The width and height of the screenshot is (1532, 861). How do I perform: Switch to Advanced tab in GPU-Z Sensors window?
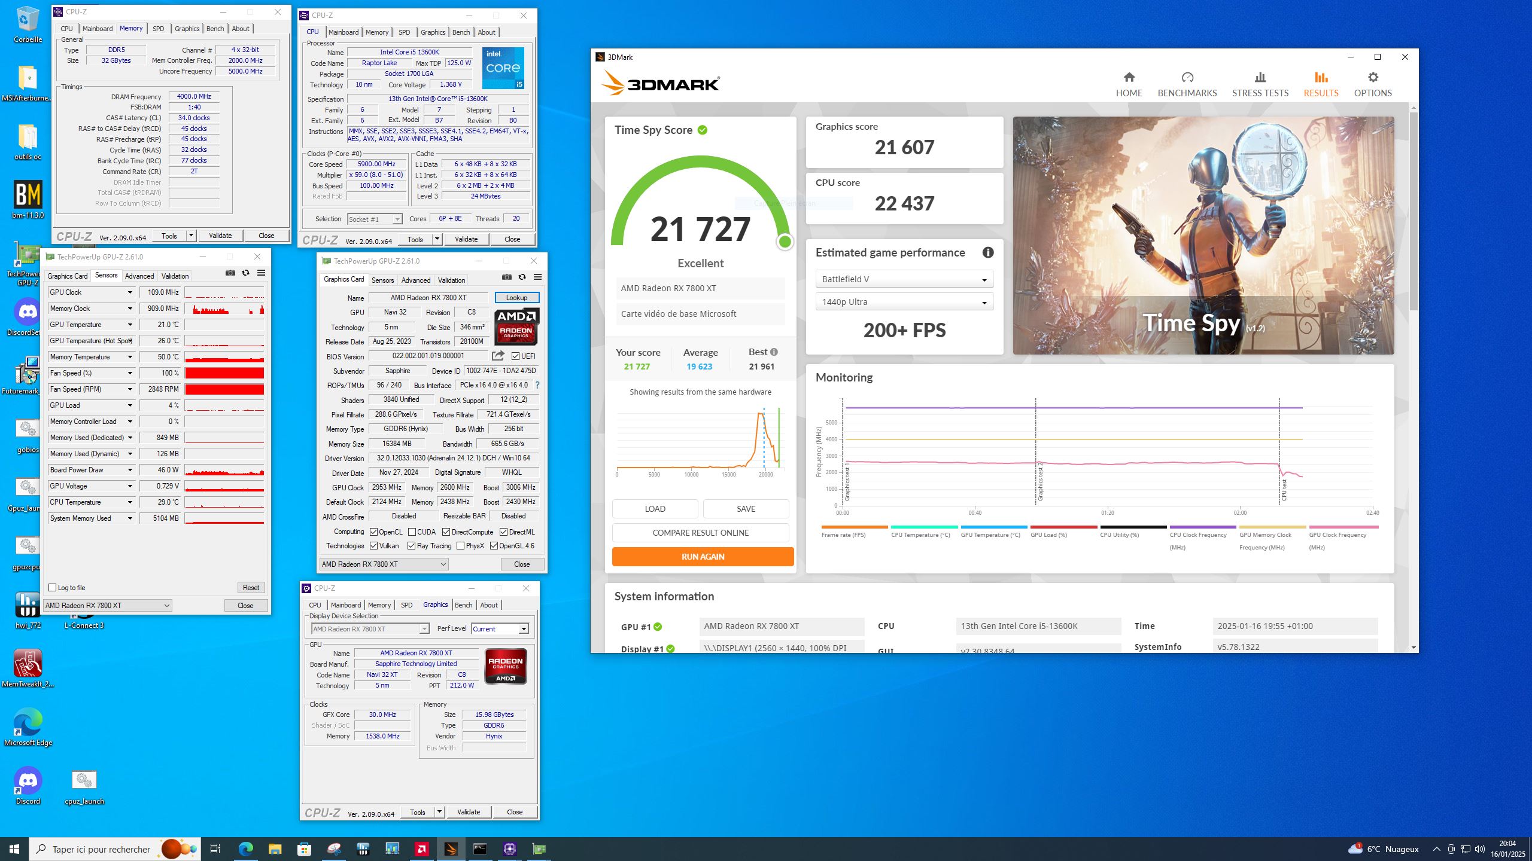pyautogui.click(x=139, y=276)
